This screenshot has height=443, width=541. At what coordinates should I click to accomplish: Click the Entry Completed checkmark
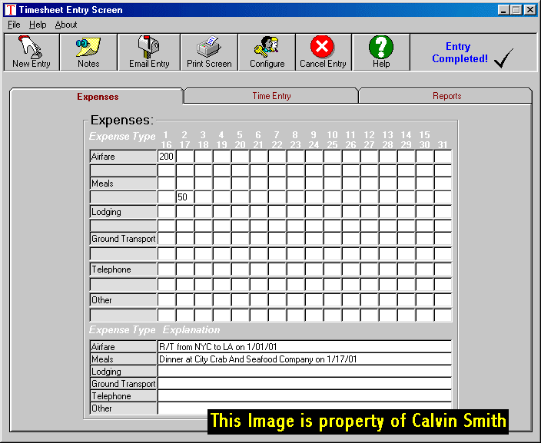pos(503,58)
